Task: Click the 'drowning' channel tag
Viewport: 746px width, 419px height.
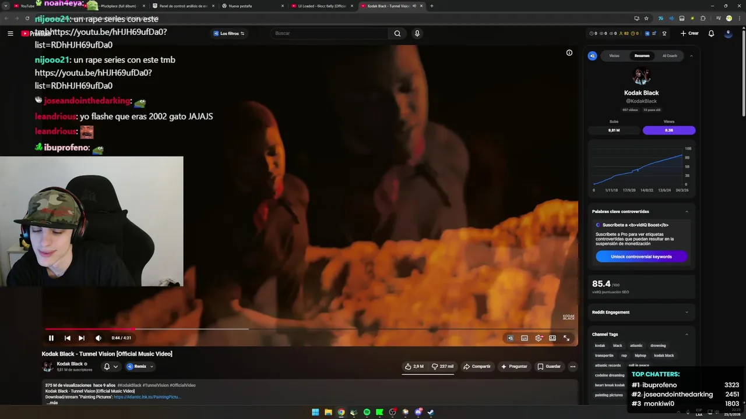Action: click(658, 346)
